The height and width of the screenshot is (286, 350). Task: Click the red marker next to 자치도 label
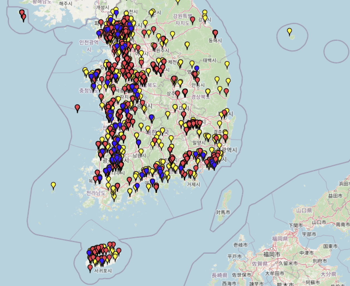point(192,20)
